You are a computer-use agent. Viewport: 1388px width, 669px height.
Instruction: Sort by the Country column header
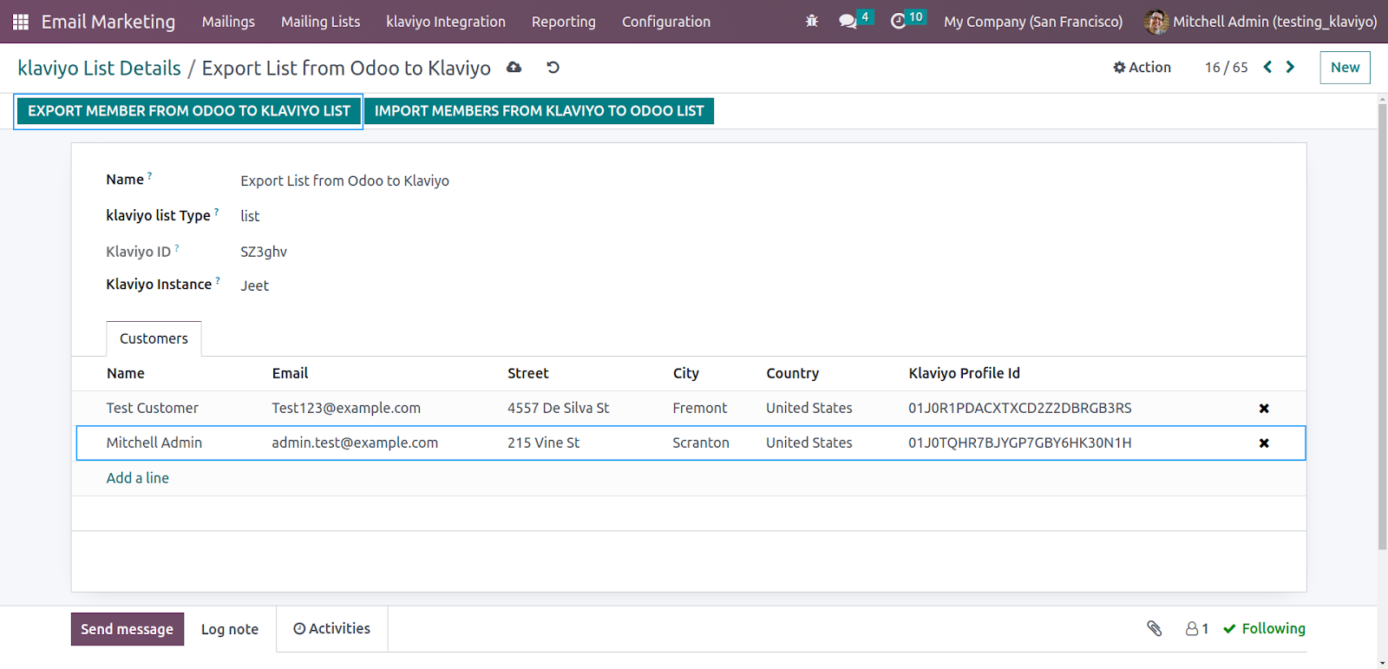[x=792, y=373]
